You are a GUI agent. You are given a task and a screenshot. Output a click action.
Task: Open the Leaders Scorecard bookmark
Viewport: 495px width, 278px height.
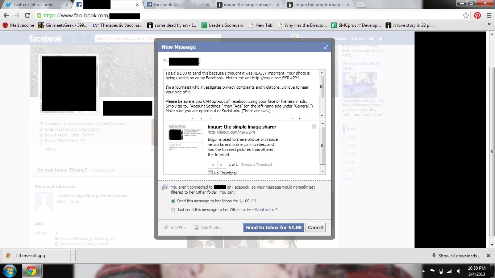(x=222, y=25)
